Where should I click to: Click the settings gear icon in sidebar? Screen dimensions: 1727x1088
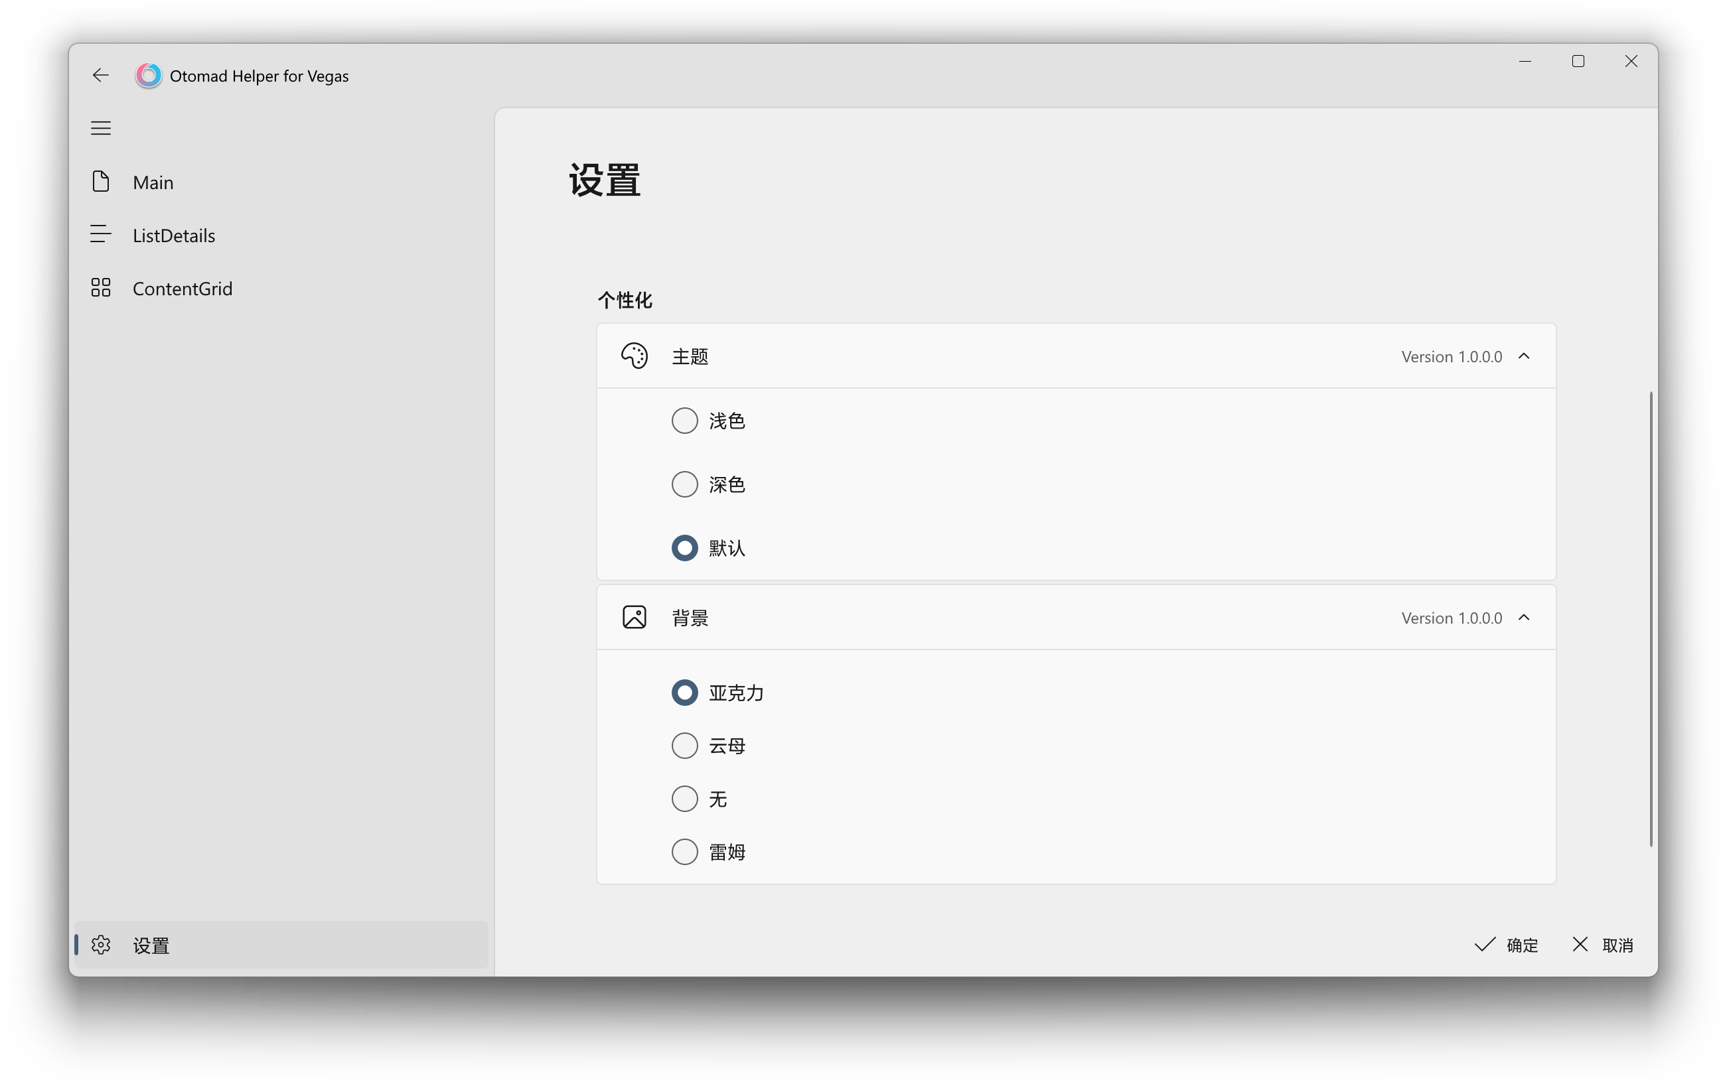coord(100,945)
